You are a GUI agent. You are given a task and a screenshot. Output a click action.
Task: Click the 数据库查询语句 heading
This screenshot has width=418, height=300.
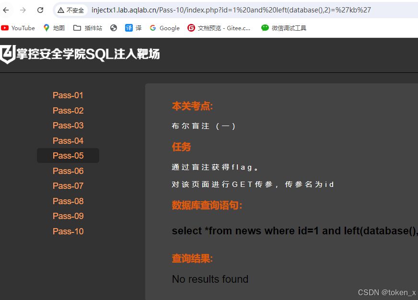[x=207, y=205]
